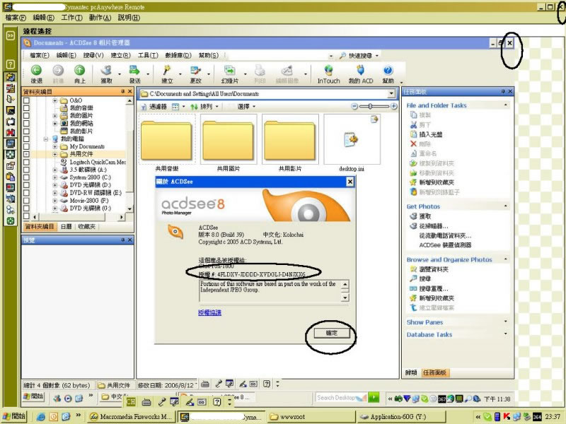Click the zoom-in plus icon beside thumbnail slider
Viewport: 566px width, 424px height.
[394, 107]
